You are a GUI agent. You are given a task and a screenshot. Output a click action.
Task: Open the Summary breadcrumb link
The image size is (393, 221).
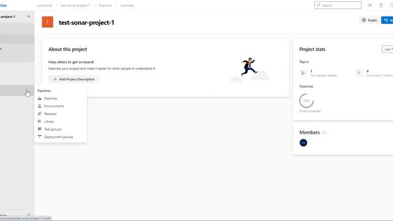(x=127, y=6)
